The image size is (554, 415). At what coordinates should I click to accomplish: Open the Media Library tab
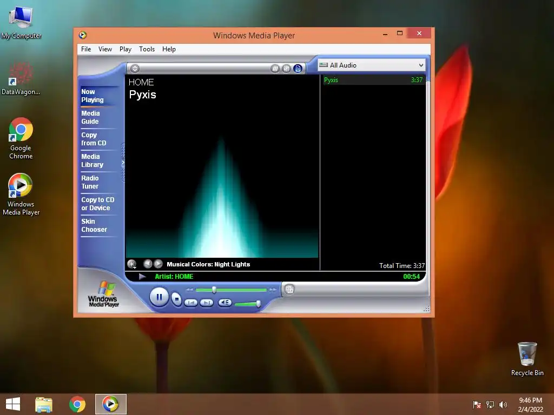point(98,160)
